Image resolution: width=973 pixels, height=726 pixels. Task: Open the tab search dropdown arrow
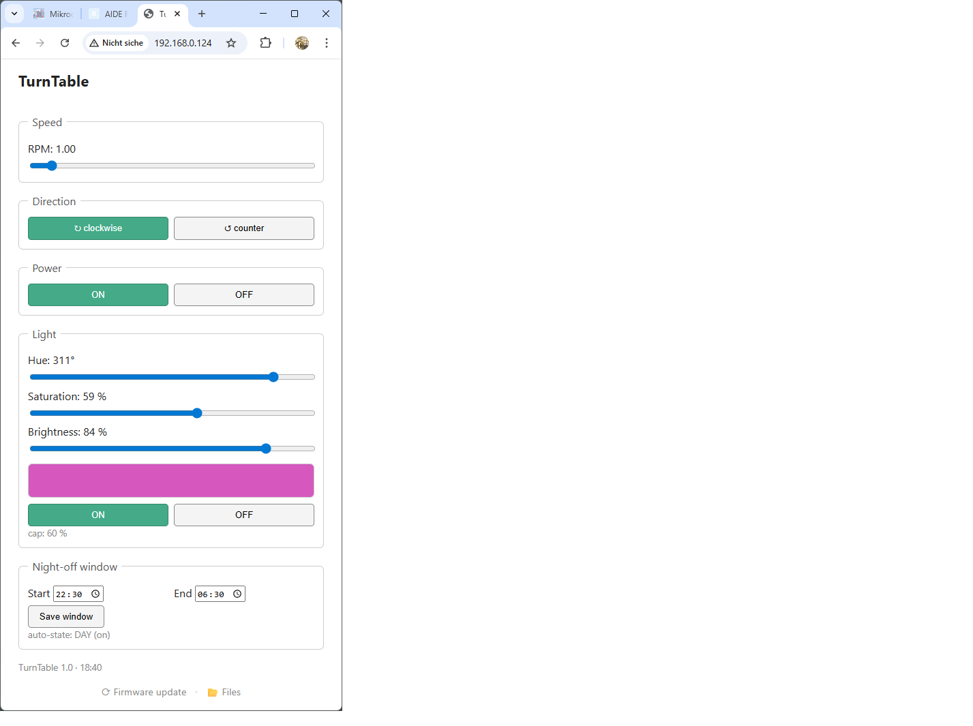click(x=14, y=14)
